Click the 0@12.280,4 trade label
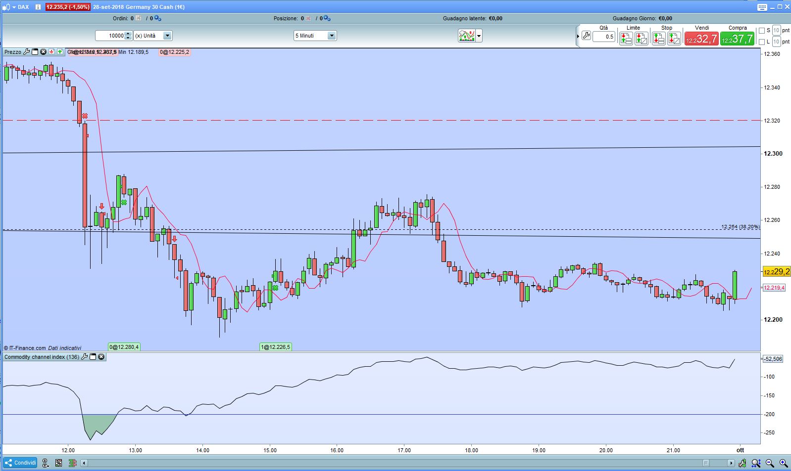This screenshot has height=471, width=791. tap(124, 347)
